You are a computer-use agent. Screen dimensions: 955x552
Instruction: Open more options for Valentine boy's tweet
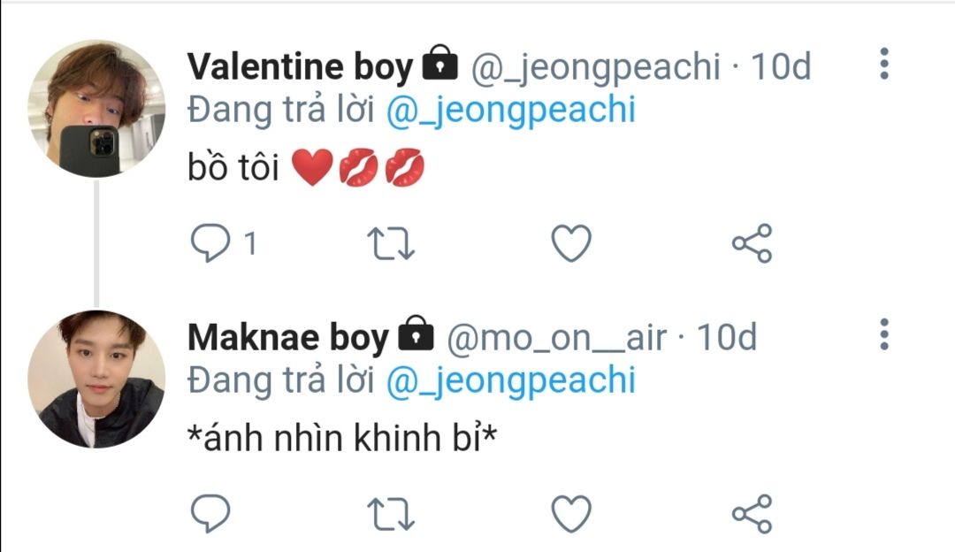click(x=883, y=65)
